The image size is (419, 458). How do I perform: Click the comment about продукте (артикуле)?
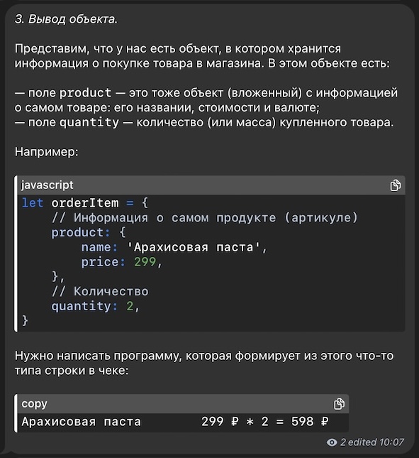coord(205,217)
